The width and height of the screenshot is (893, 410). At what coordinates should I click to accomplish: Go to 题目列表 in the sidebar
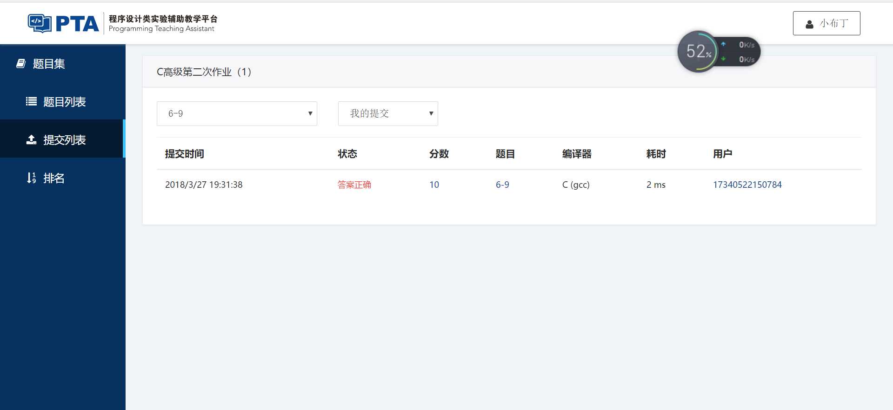tap(63, 102)
